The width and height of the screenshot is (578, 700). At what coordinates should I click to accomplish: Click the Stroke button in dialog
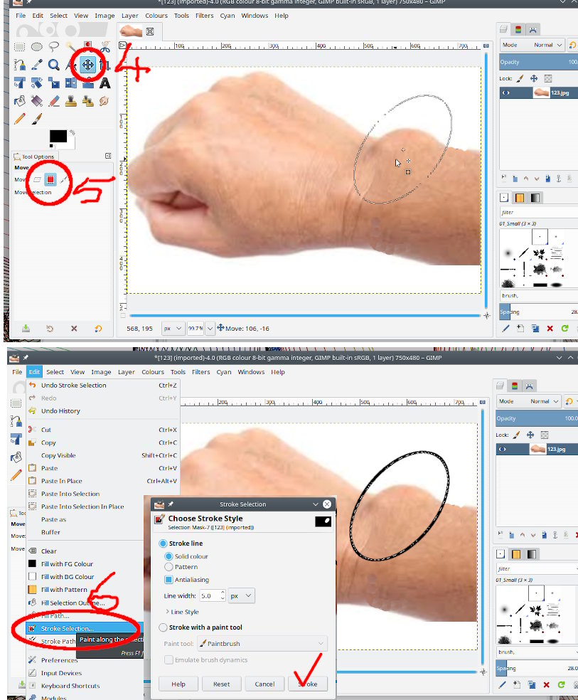pyautogui.click(x=308, y=684)
